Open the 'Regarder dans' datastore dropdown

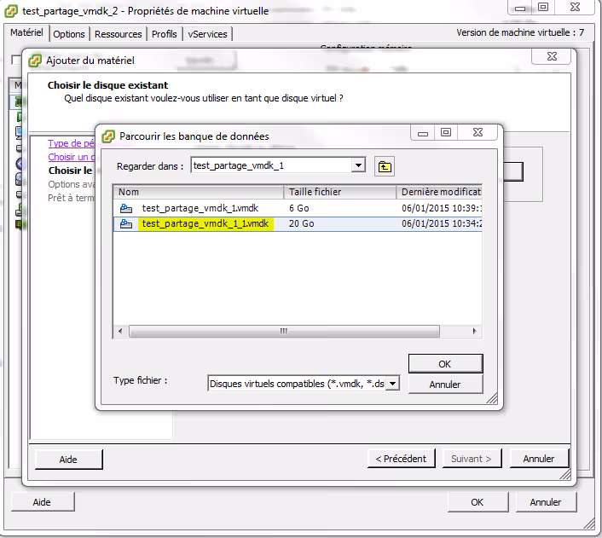pyautogui.click(x=358, y=165)
